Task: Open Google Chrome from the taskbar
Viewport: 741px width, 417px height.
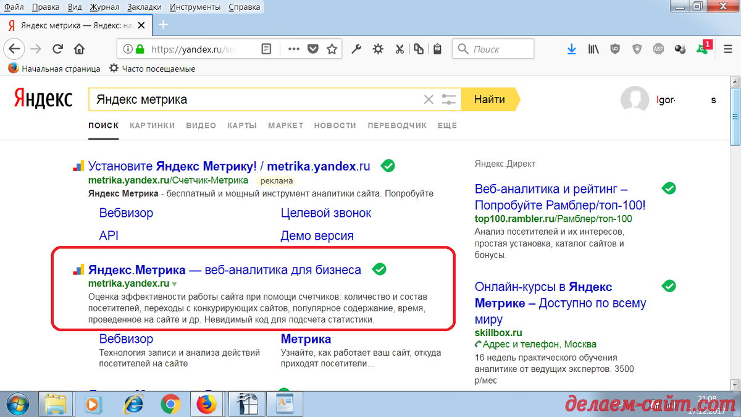Action: click(170, 404)
